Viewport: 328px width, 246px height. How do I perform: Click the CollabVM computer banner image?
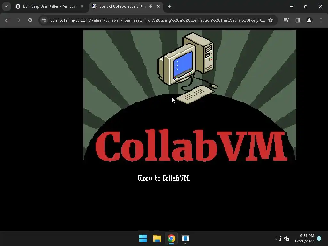point(190,96)
